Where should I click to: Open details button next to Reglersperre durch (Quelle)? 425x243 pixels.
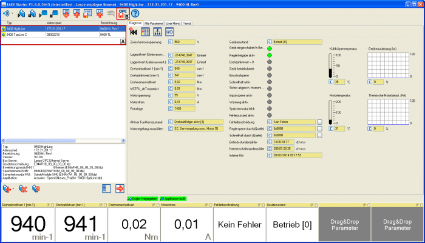(x=319, y=129)
